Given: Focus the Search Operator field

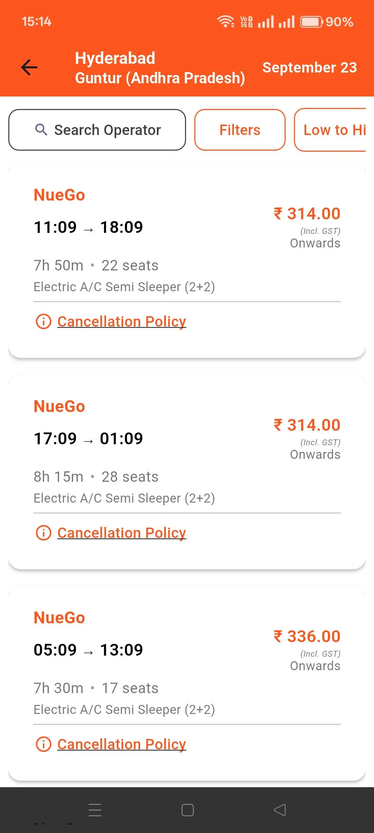Looking at the screenshot, I should pos(97,130).
